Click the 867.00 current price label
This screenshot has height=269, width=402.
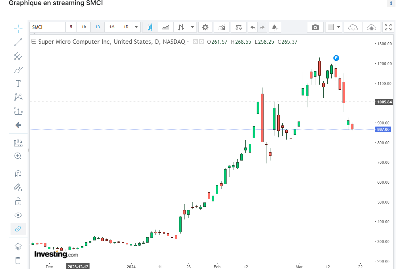tap(384, 129)
